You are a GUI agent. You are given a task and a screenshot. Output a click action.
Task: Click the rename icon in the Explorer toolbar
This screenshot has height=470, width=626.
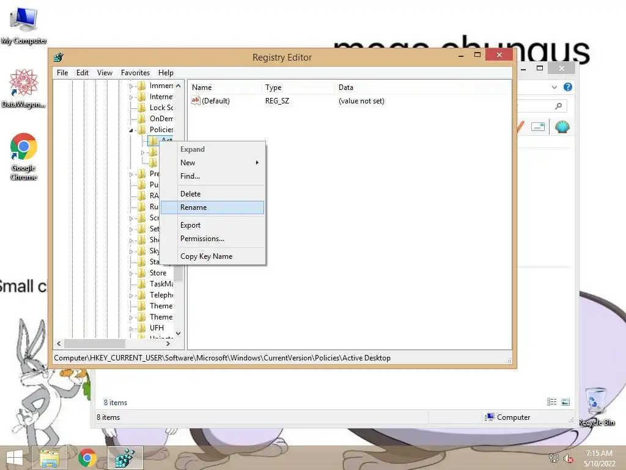(x=538, y=127)
